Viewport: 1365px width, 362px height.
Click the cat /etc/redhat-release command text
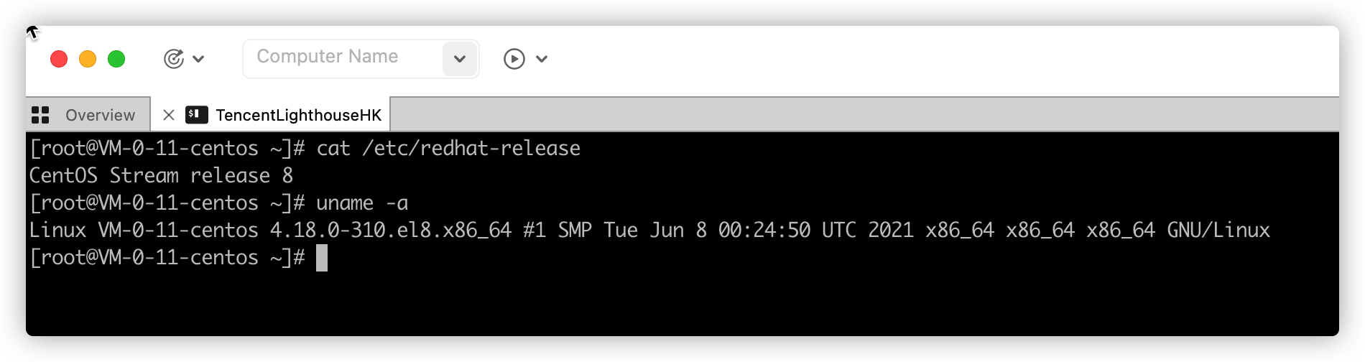448,148
